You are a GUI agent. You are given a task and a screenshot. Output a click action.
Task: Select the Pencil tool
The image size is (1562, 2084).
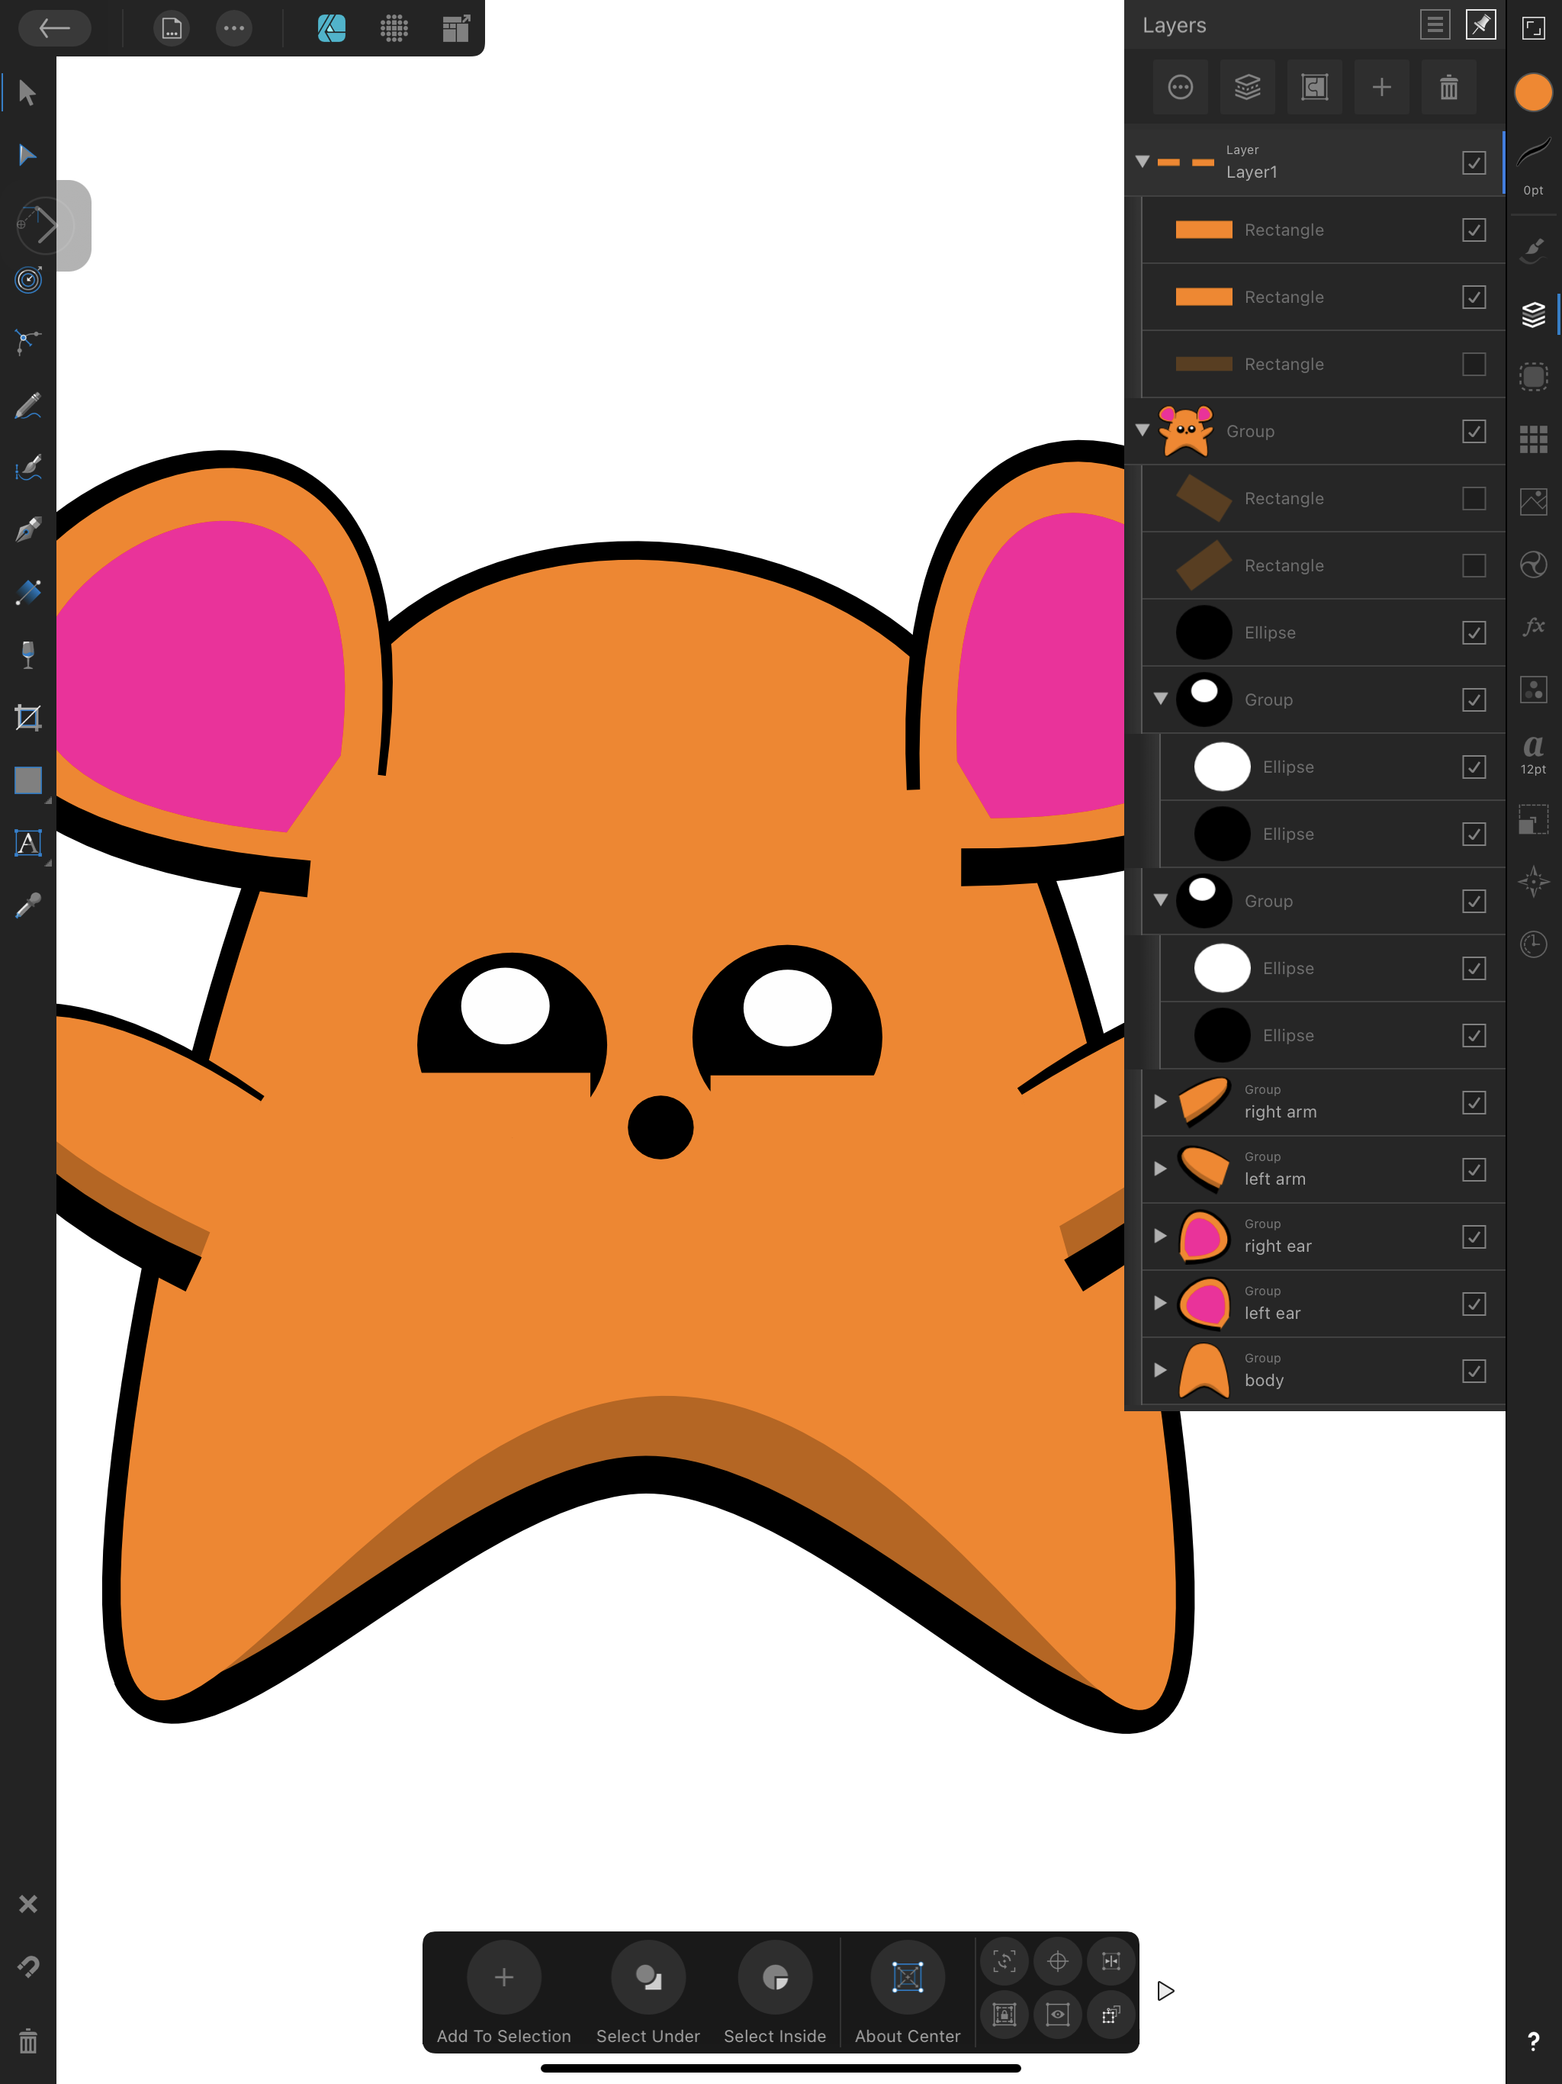tap(27, 405)
